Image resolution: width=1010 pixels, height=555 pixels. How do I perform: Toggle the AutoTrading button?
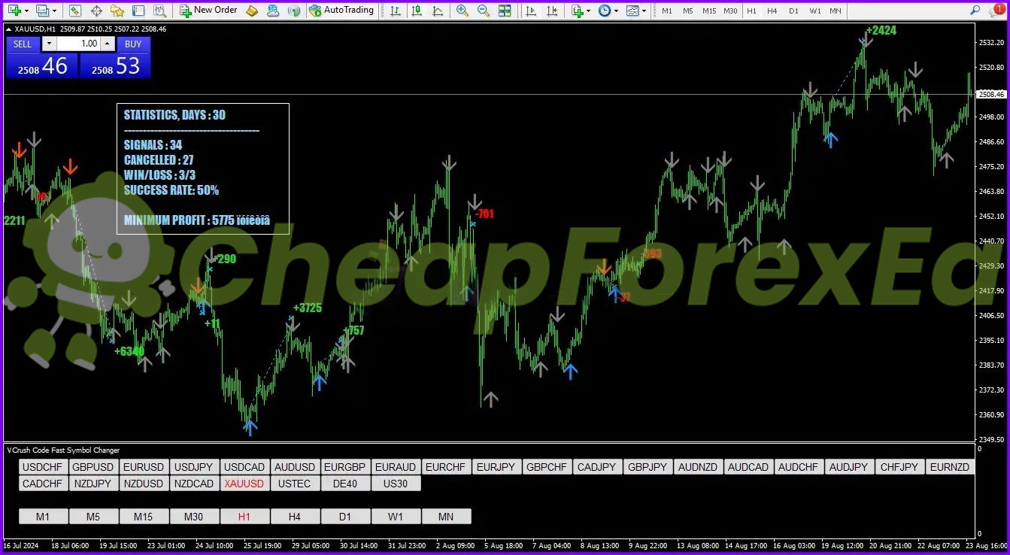point(341,11)
